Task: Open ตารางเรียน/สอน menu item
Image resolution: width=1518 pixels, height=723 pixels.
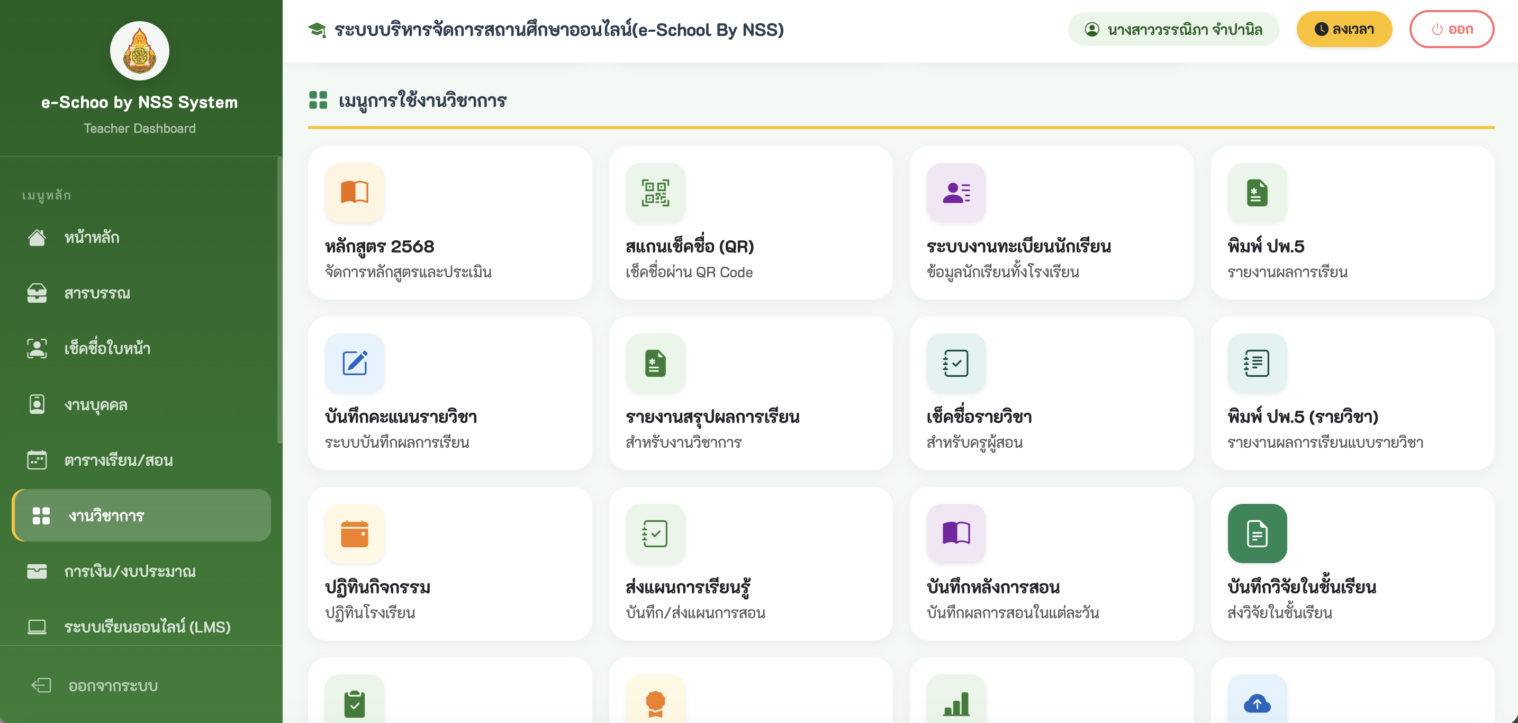Action: pyautogui.click(x=141, y=459)
